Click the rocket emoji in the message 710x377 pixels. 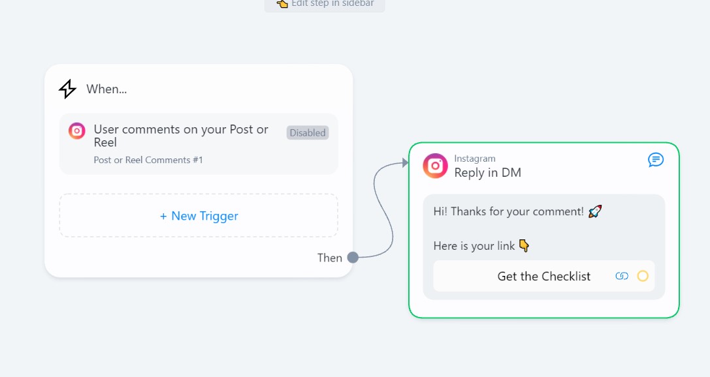(595, 211)
